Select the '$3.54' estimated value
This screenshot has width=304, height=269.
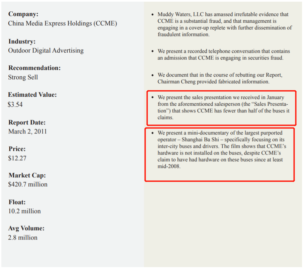(x=15, y=105)
